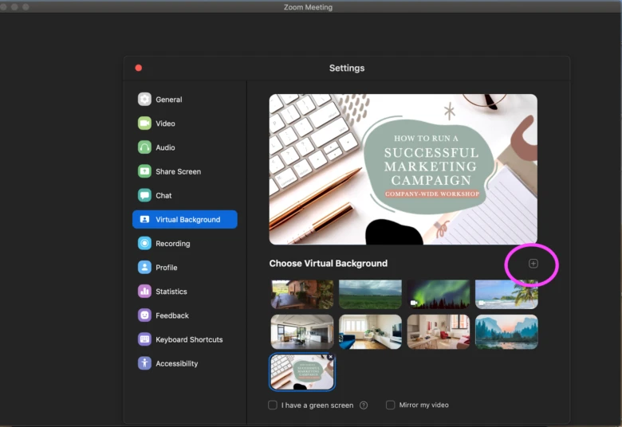Close the Settings window with red button
Viewport: 622px width, 427px height.
[139, 69]
